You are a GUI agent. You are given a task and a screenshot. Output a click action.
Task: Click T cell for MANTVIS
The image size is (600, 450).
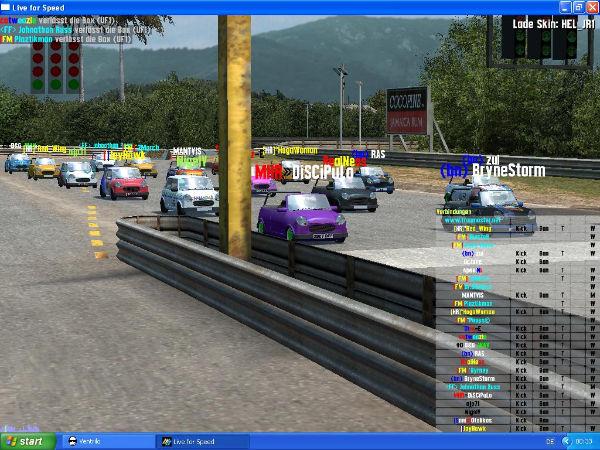[x=562, y=295]
